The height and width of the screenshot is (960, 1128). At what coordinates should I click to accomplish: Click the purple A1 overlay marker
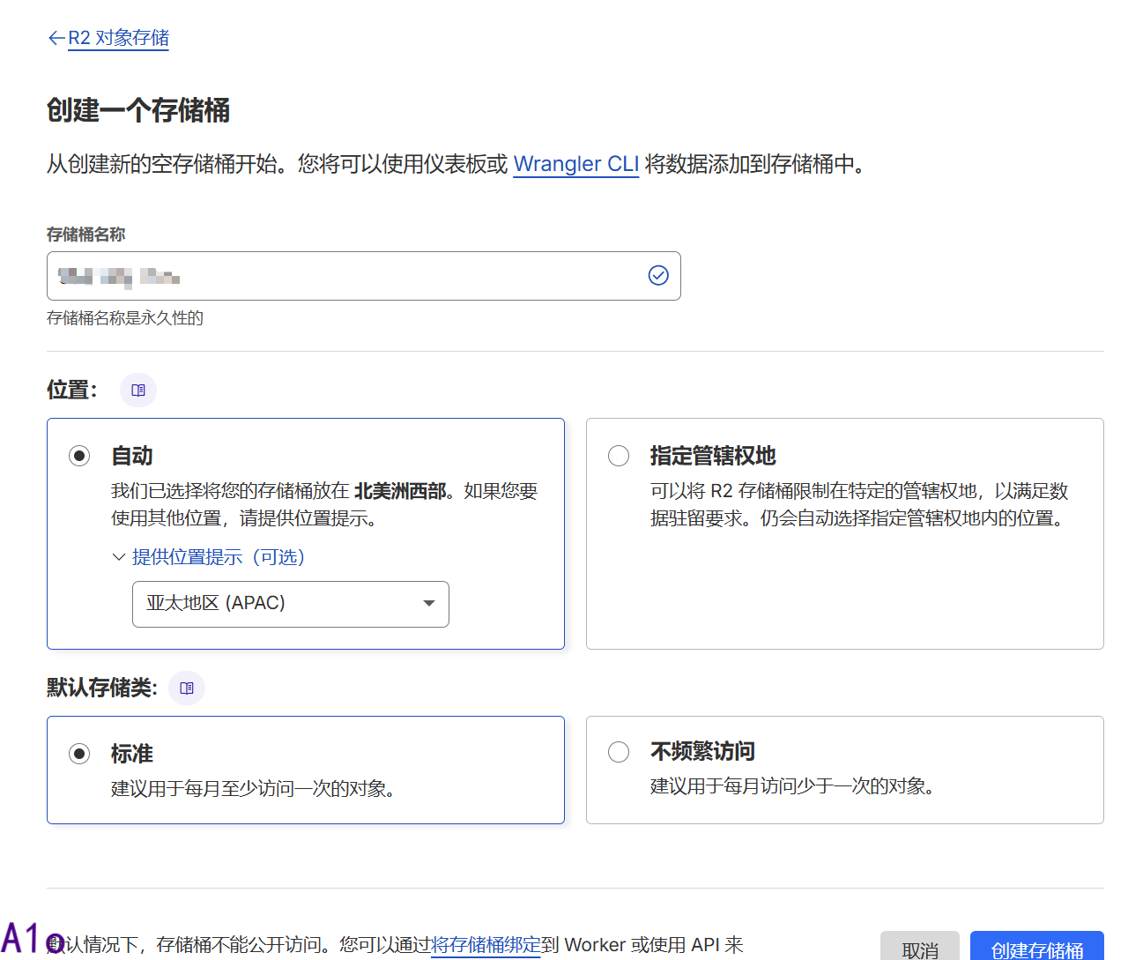pyautogui.click(x=31, y=939)
